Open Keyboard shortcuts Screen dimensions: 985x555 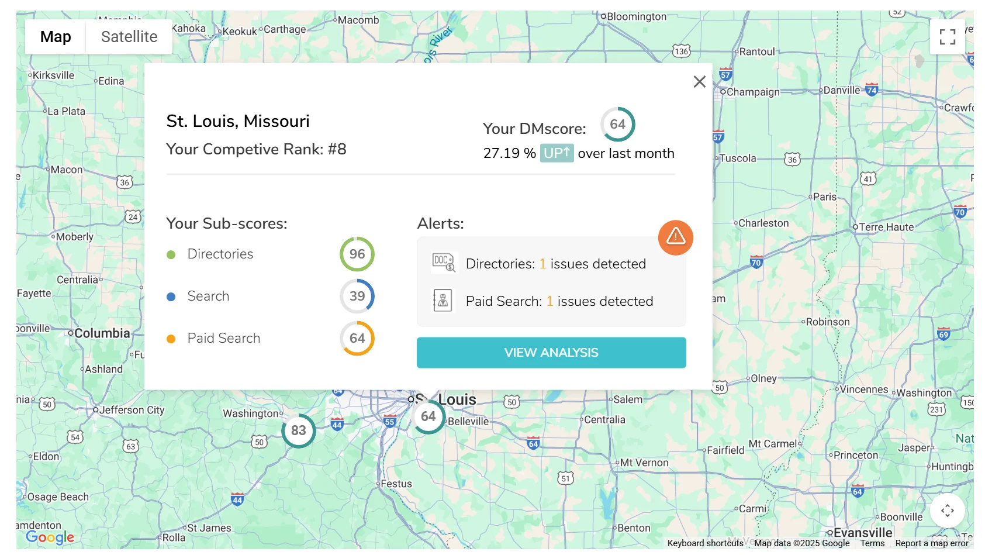pyautogui.click(x=705, y=543)
